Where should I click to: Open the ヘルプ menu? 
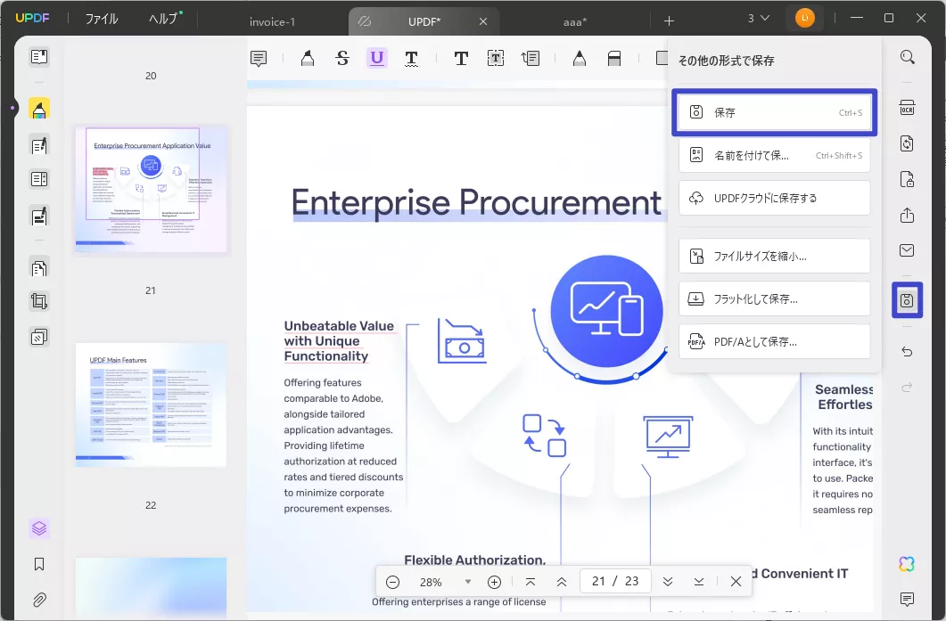coord(165,19)
